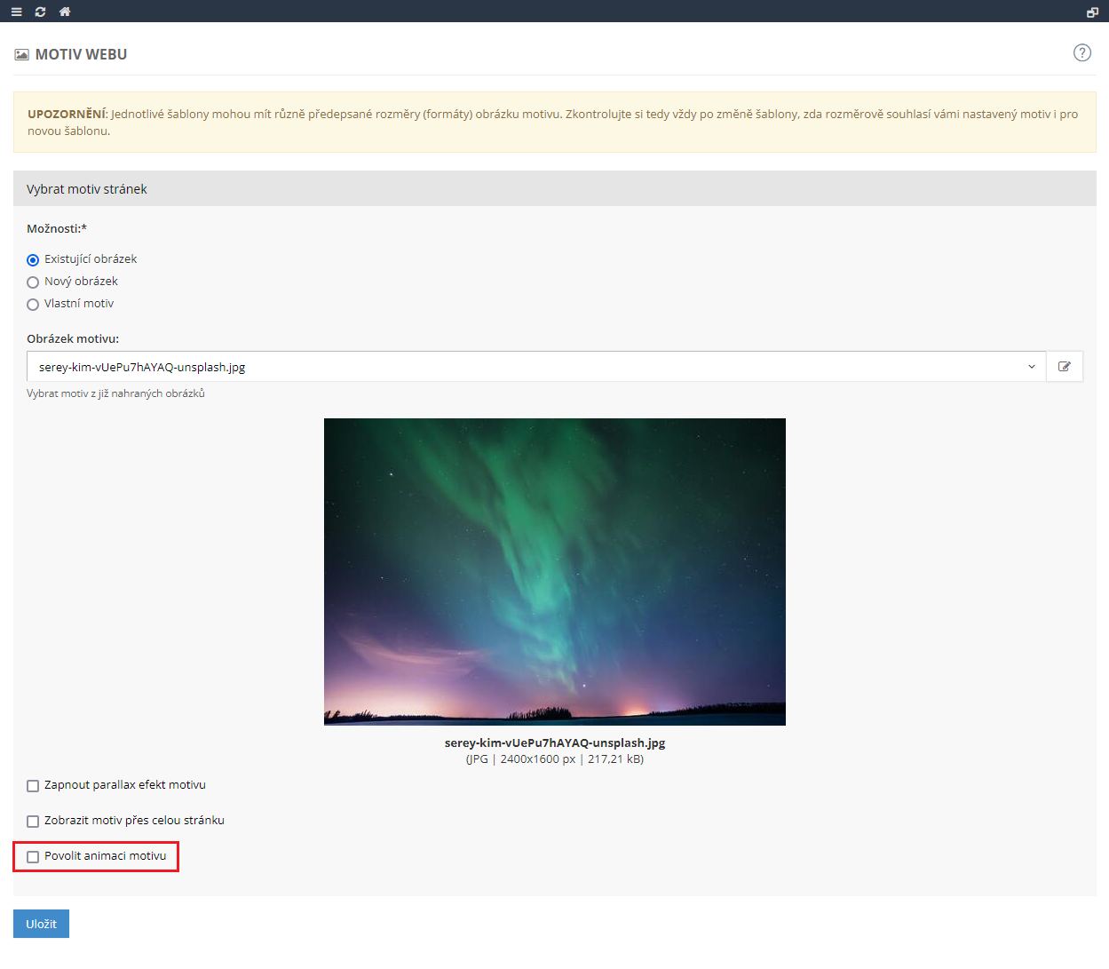Click the bold filename caption under preview

coord(554,743)
